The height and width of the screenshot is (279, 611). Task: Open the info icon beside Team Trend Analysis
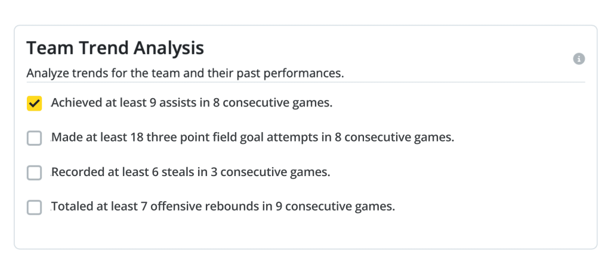coord(579,59)
